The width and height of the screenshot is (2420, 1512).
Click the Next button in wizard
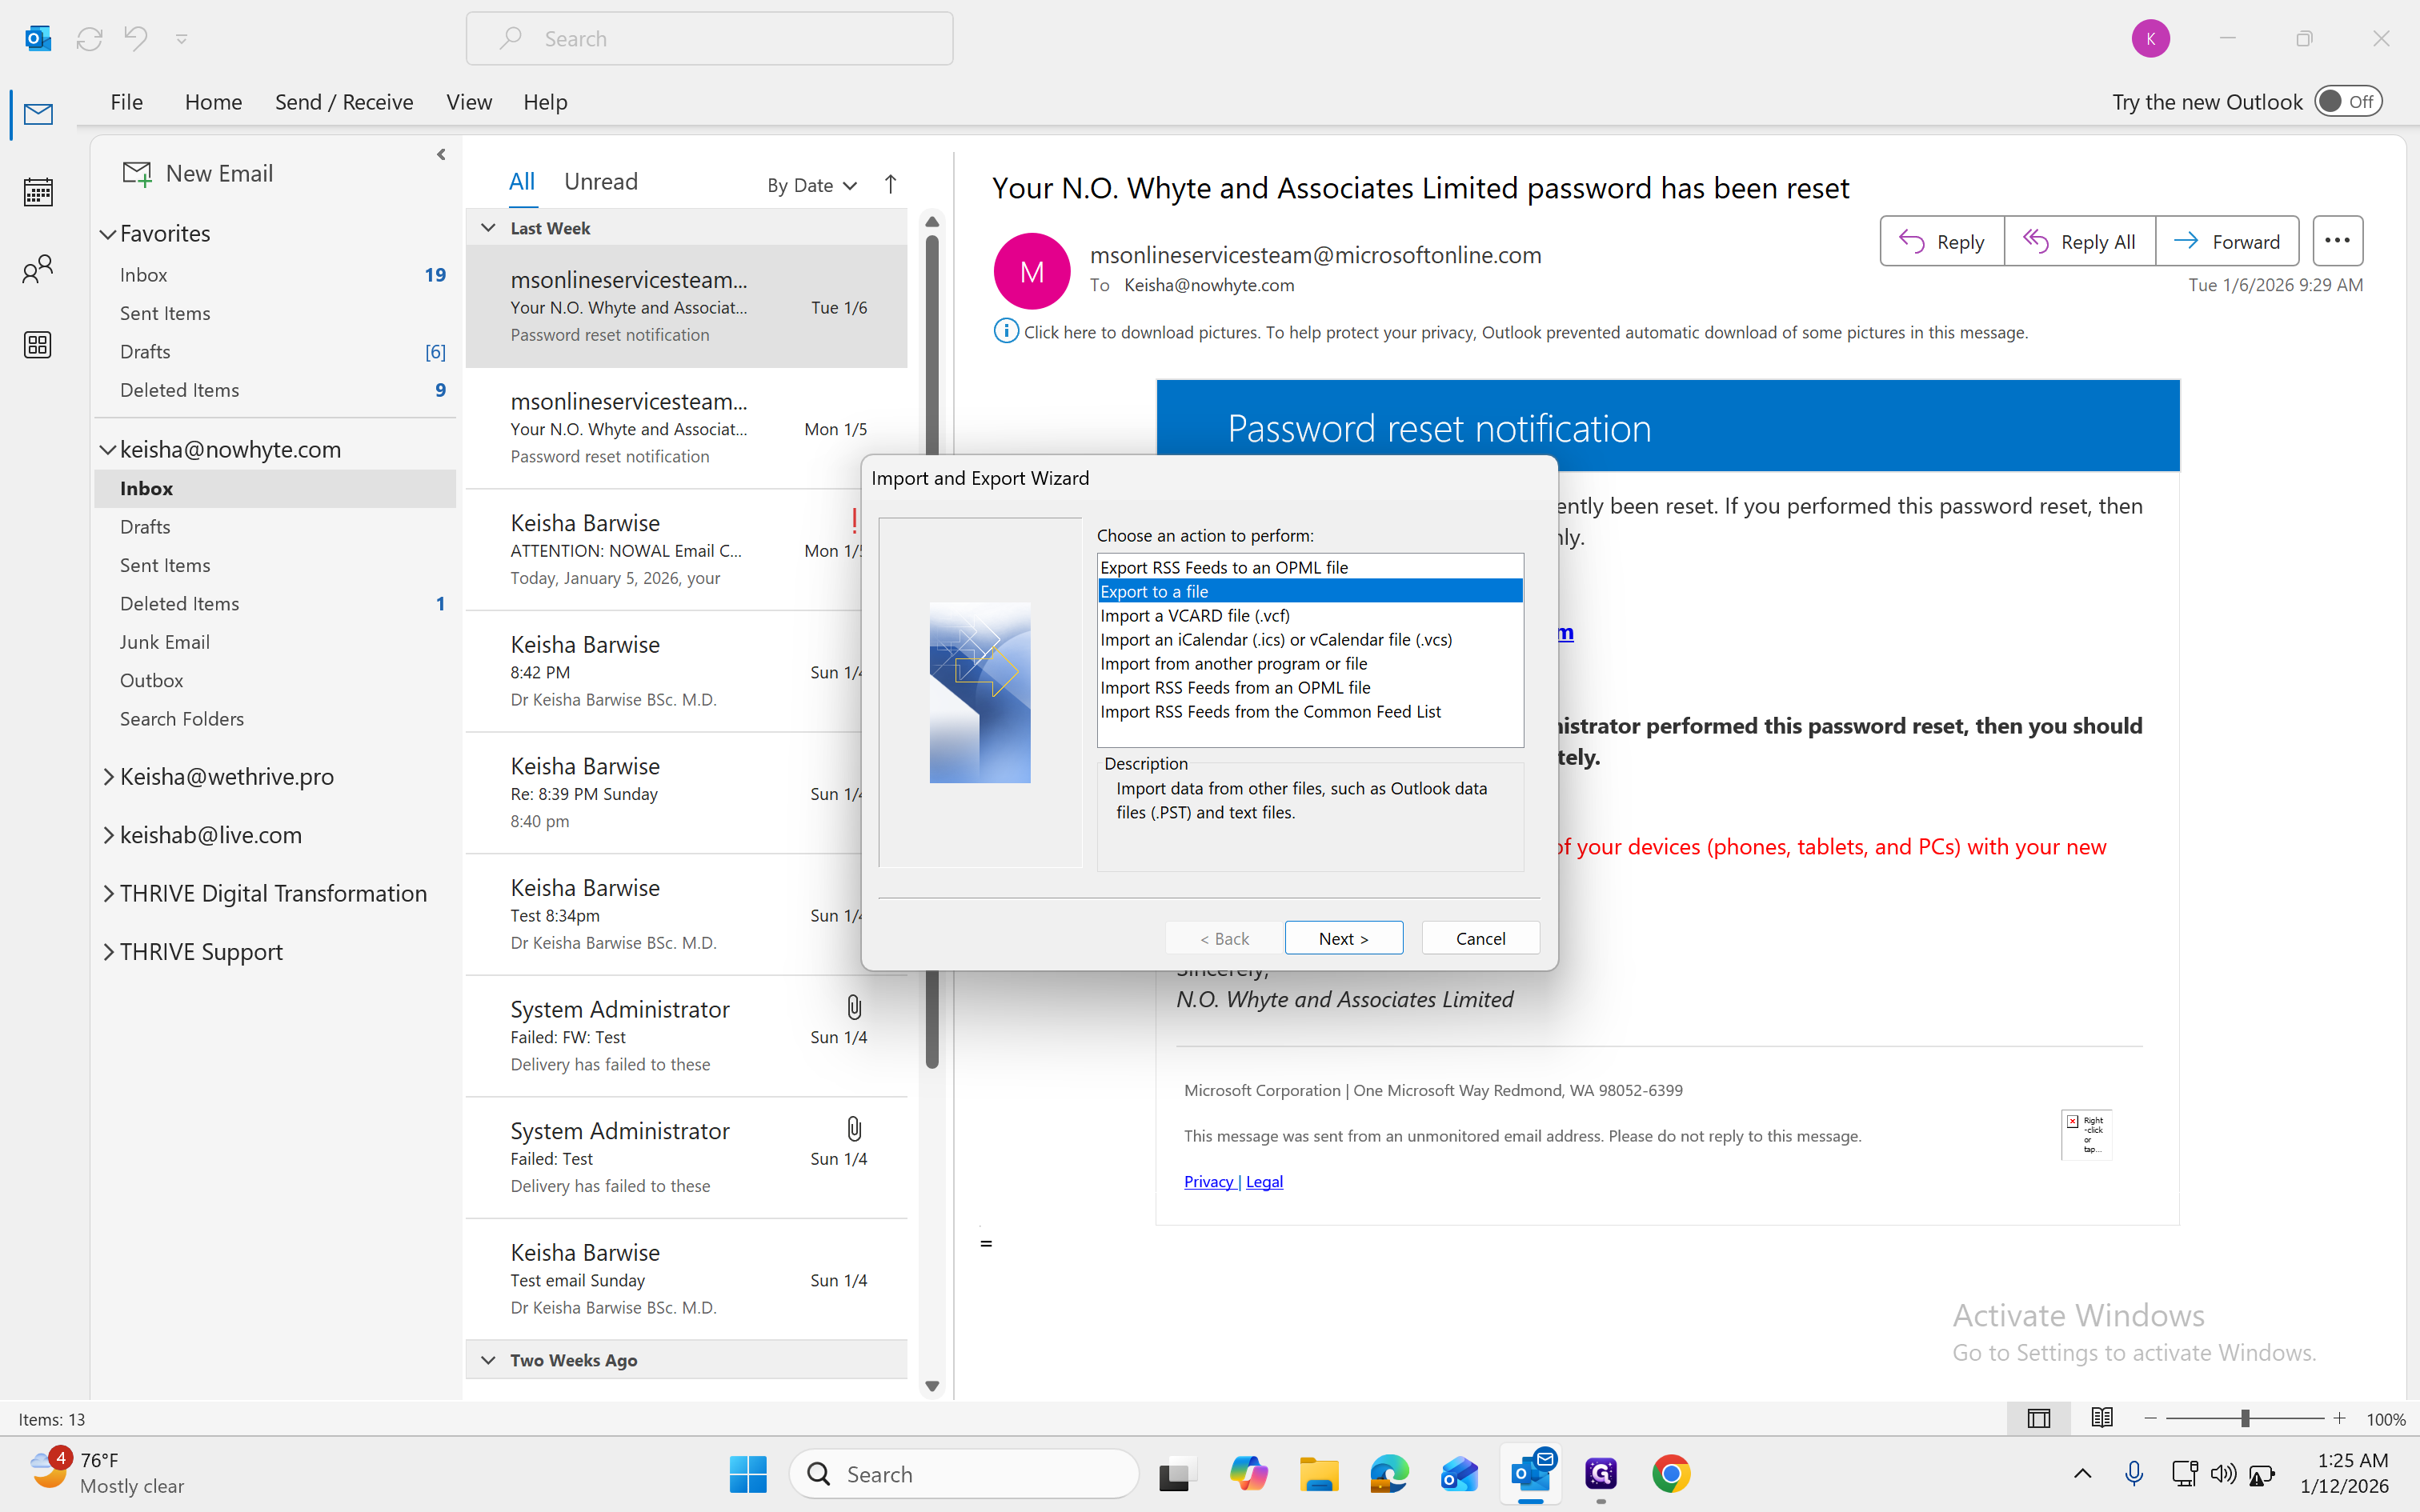[1343, 938]
